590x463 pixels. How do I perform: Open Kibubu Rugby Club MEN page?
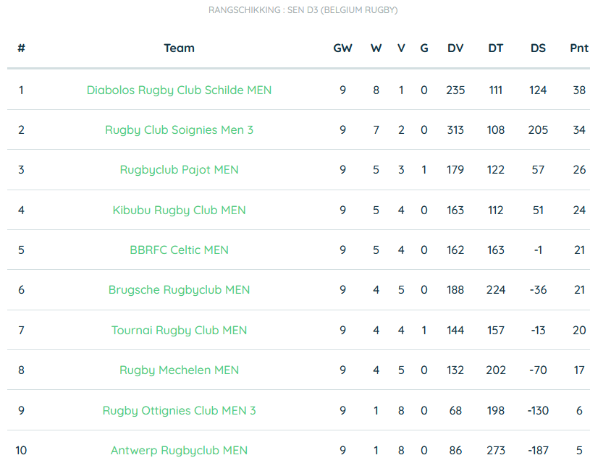point(179,211)
